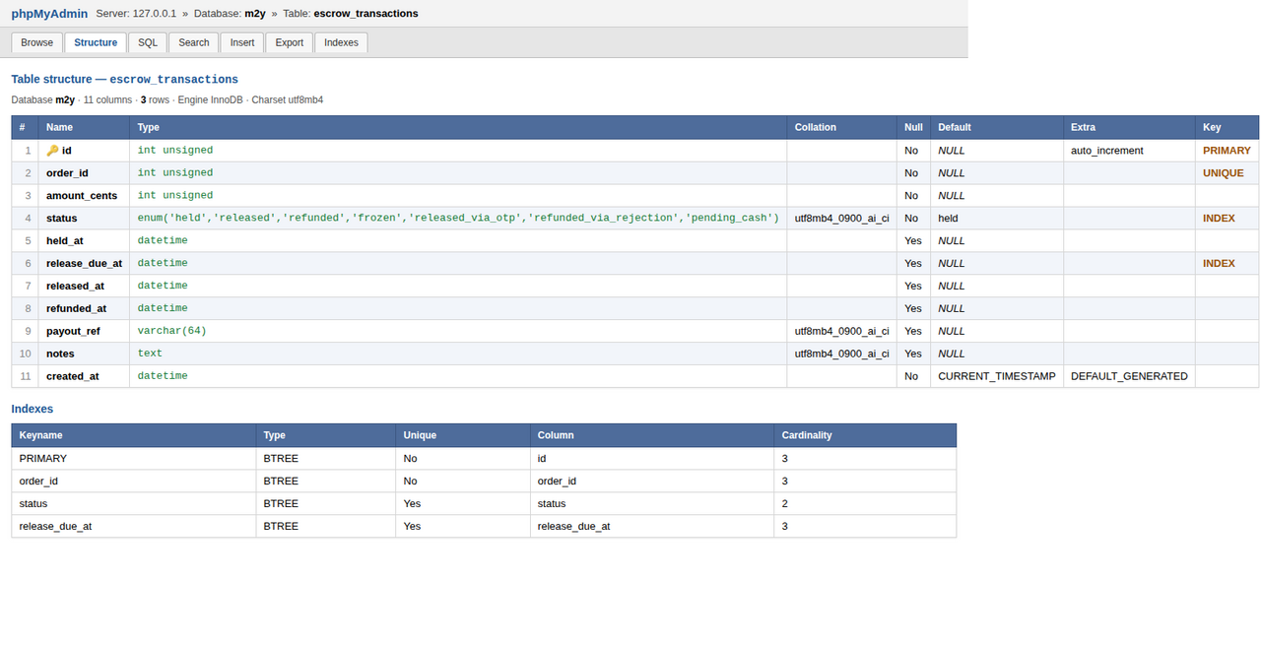This screenshot has width=1261, height=645.
Task: Click the phpMyAdmin logo link
Action: coord(49,14)
